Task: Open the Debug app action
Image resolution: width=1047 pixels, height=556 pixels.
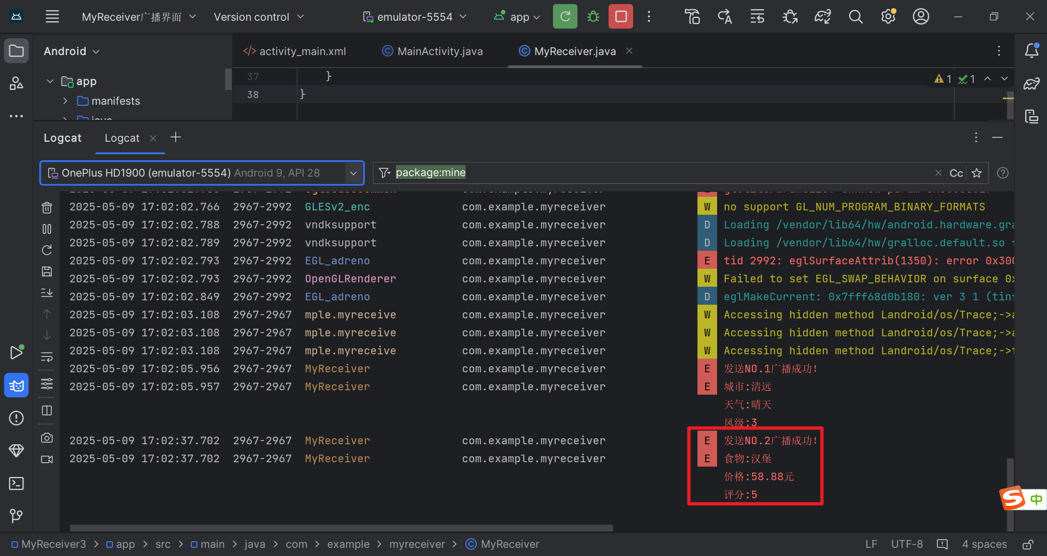Action: pyautogui.click(x=593, y=16)
